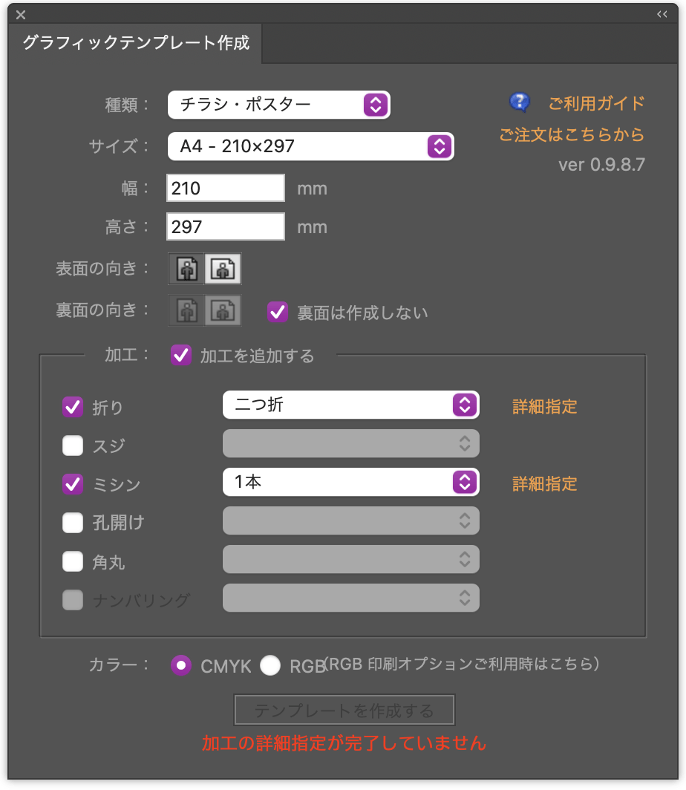The height and width of the screenshot is (790, 686).
Task: Enable the スジ checkbox
Action: pyautogui.click(x=73, y=445)
